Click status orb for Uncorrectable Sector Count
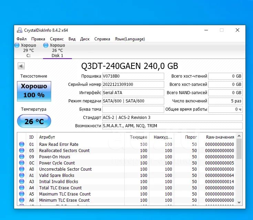 pyautogui.click(x=22, y=169)
